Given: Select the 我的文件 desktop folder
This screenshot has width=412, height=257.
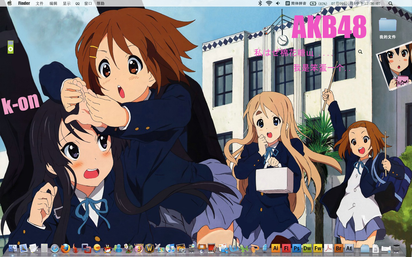Looking at the screenshot, I should (x=387, y=28).
